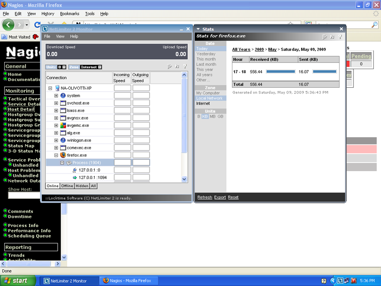Viewport: 381px width, 286px height.
Task: Select KB units in Stats panel
Action: click(205, 116)
